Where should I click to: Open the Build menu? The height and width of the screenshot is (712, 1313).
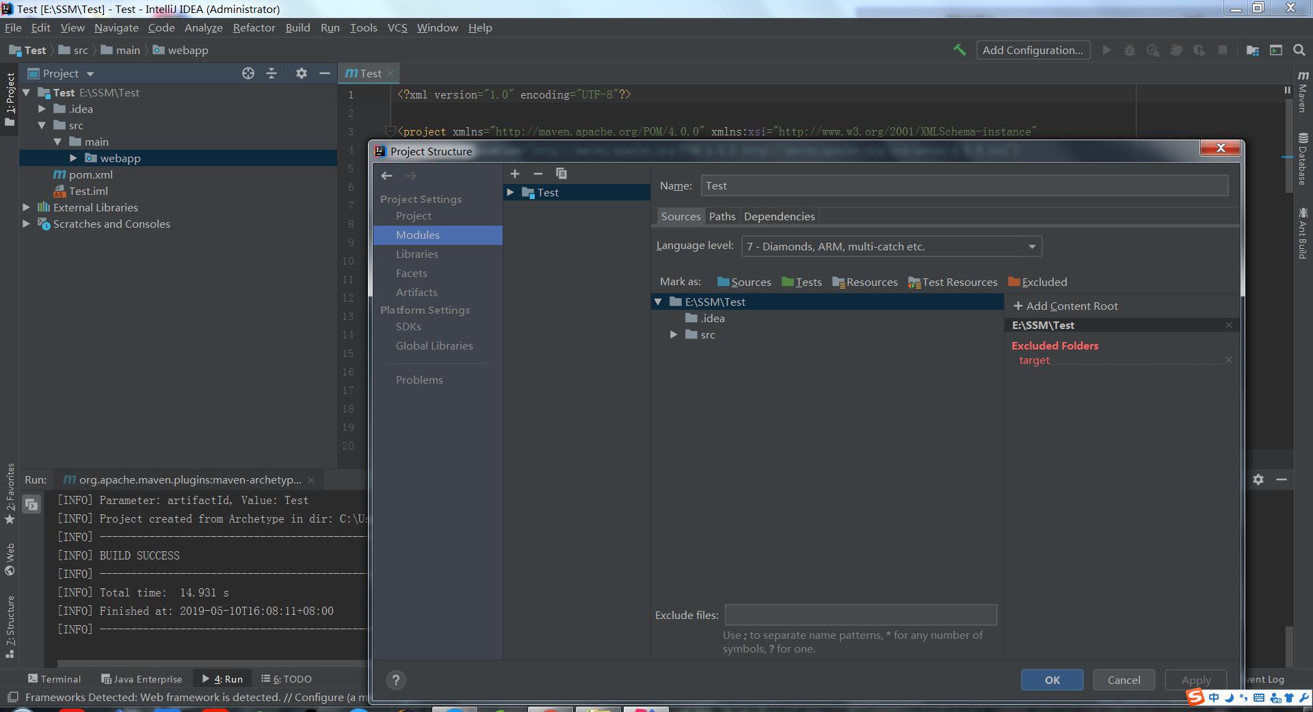click(297, 27)
